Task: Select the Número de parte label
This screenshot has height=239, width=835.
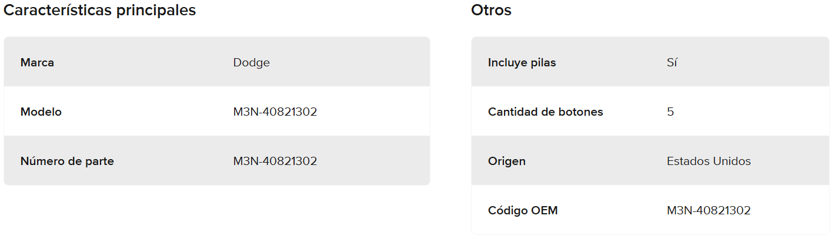Action: [x=67, y=161]
